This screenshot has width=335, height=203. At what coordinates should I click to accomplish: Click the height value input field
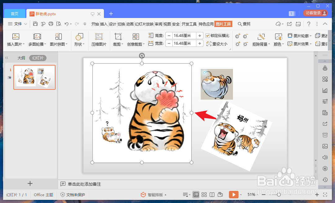click(x=184, y=36)
